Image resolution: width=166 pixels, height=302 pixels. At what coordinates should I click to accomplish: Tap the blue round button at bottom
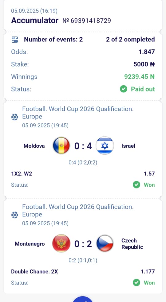point(83,299)
